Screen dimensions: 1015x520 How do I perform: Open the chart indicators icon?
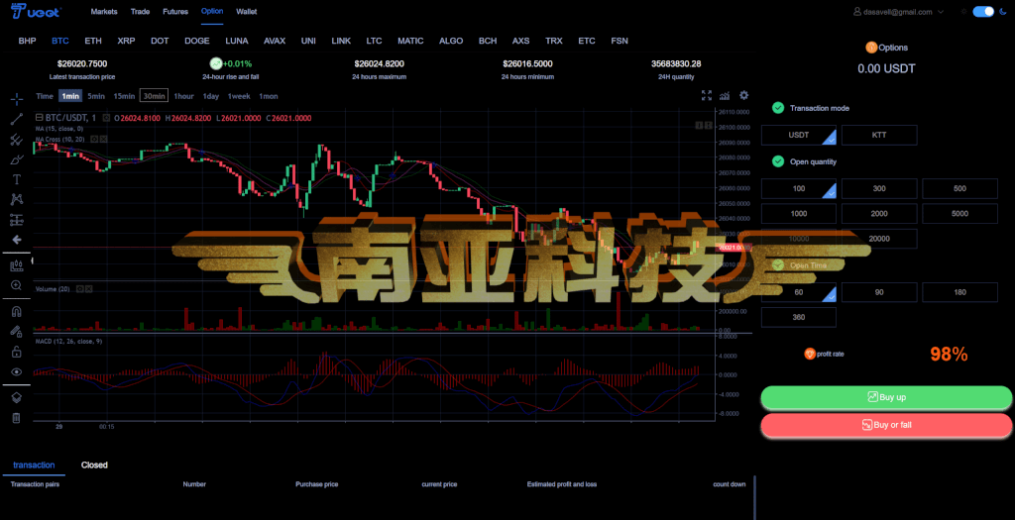(725, 96)
